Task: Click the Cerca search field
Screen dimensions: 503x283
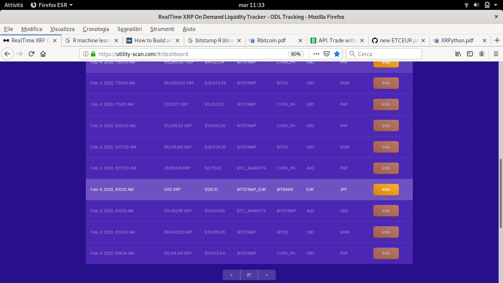Action: (x=384, y=54)
